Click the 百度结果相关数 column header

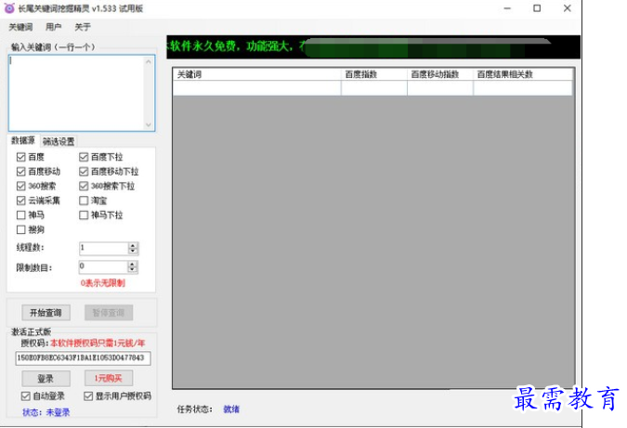point(523,74)
